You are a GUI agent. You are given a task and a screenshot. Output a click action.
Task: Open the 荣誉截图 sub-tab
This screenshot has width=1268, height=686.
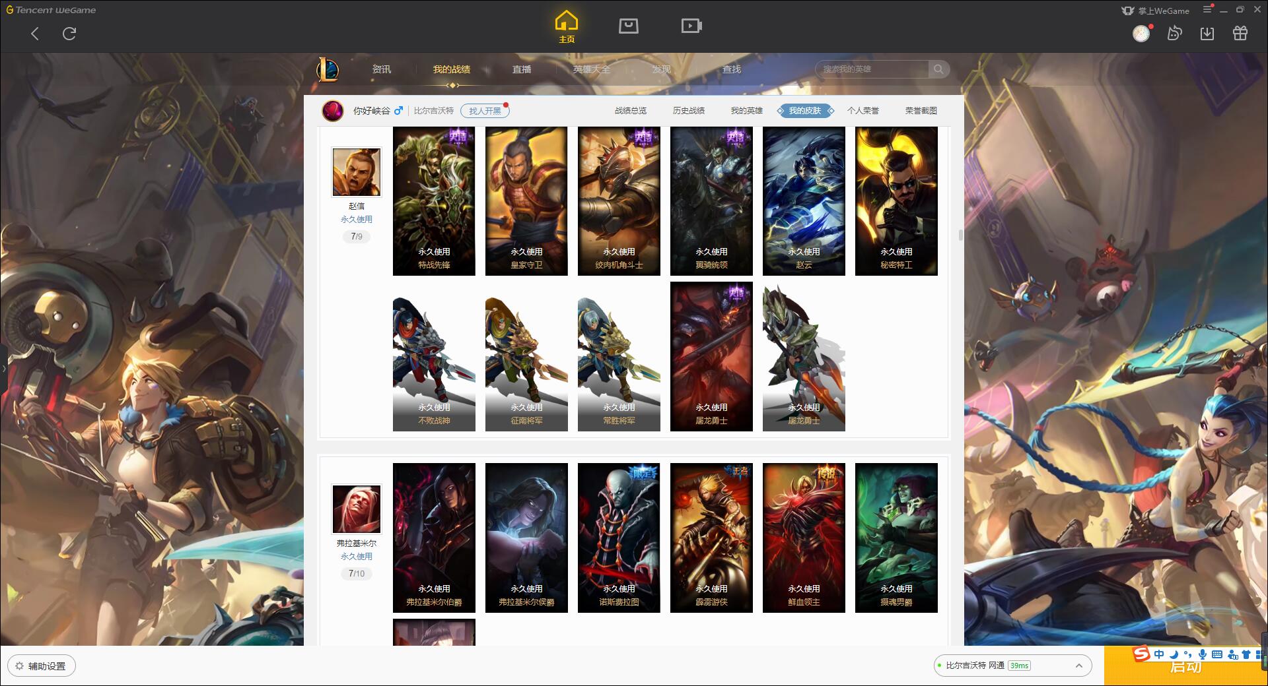click(921, 111)
